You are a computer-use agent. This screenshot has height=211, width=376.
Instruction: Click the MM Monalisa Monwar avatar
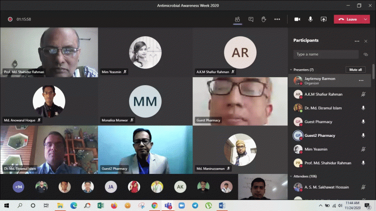(146, 101)
